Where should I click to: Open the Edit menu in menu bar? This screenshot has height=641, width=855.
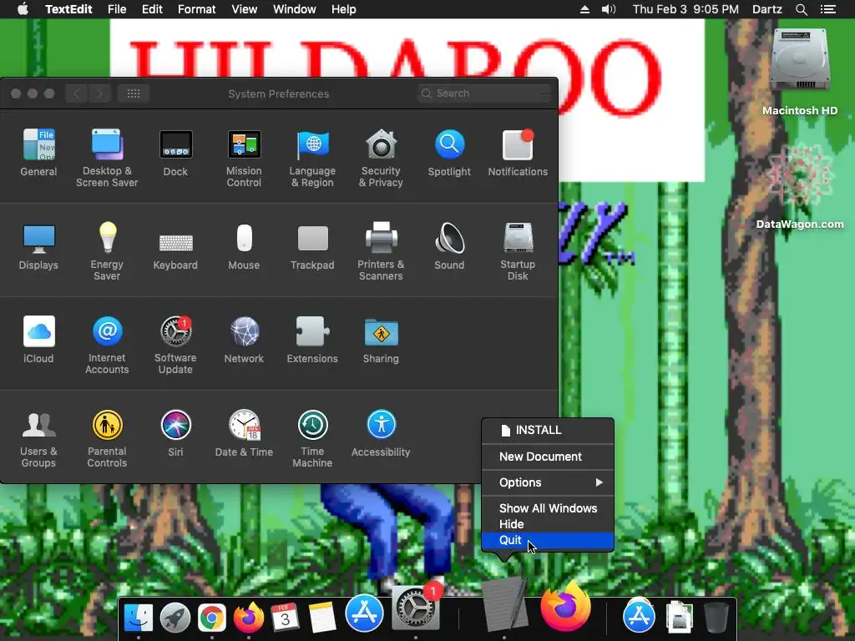coord(152,9)
